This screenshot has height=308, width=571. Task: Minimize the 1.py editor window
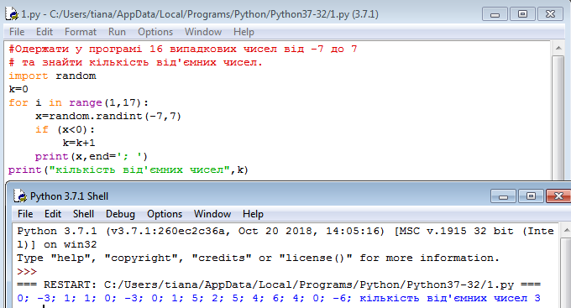tap(495, 14)
